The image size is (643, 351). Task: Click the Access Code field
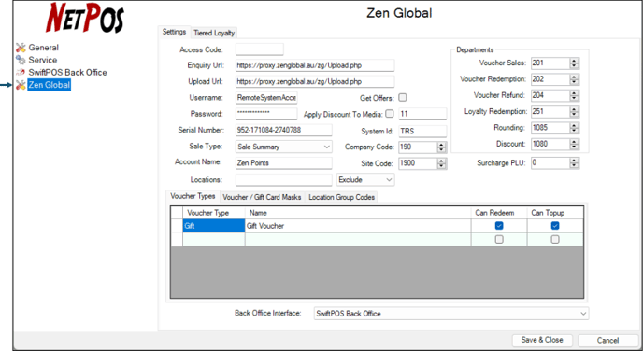pos(260,49)
